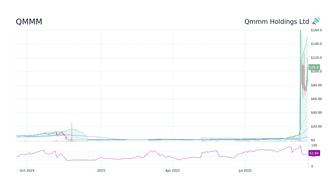The width and height of the screenshot is (336, 189).
Task: Click the purple RSI value badge 62.86
Action: (x=314, y=153)
